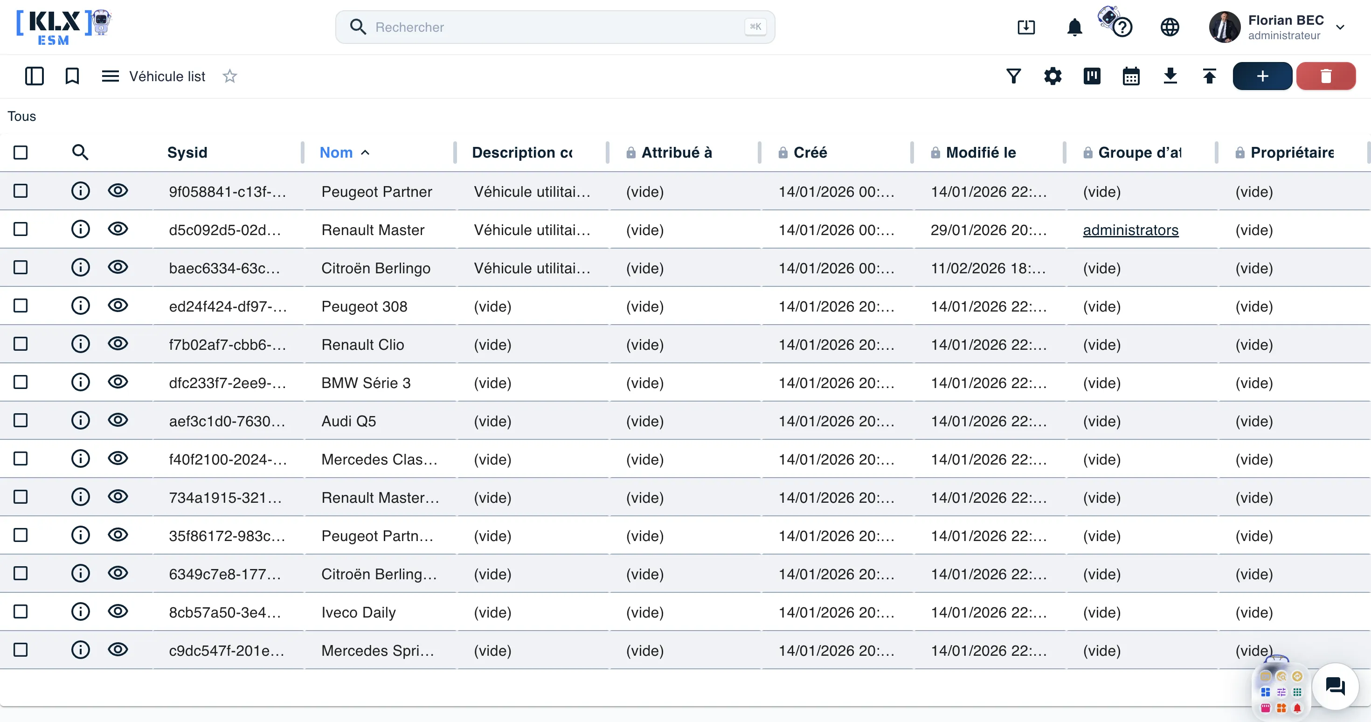Click the KLX ESM logo
1371x722 pixels.
point(64,27)
